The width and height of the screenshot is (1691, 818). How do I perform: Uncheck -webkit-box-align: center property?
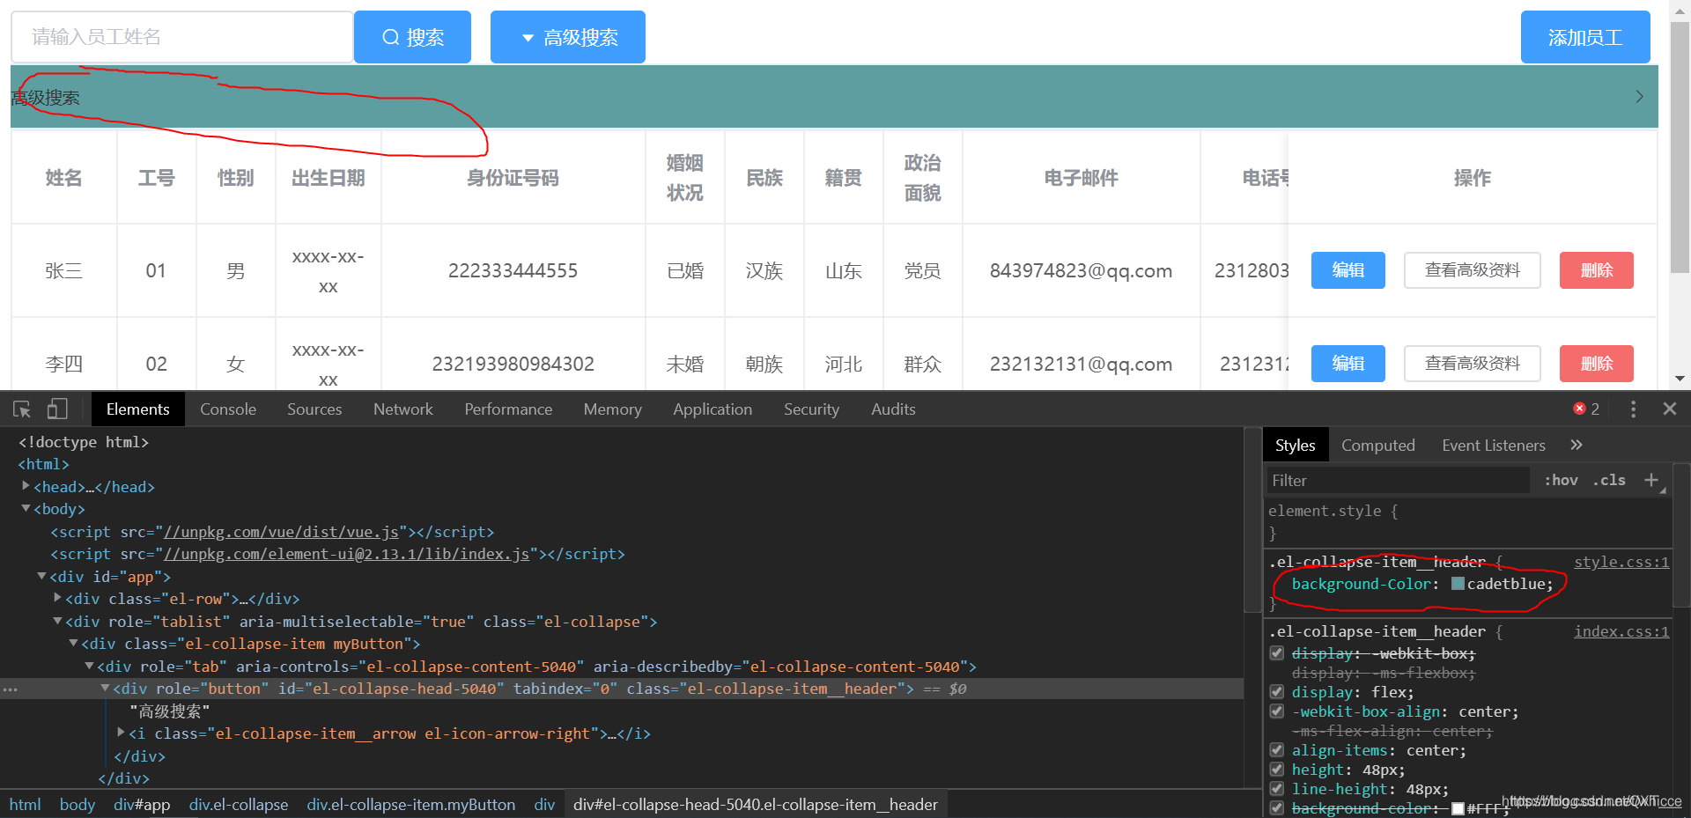pos(1276,711)
